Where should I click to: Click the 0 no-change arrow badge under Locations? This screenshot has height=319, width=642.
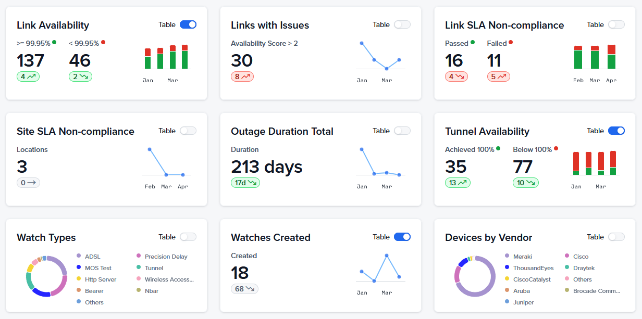[x=28, y=183]
